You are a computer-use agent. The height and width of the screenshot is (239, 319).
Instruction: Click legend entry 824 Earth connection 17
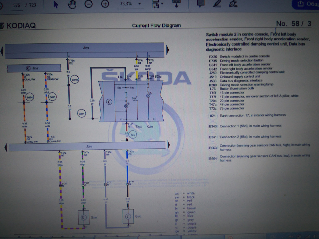247,115
